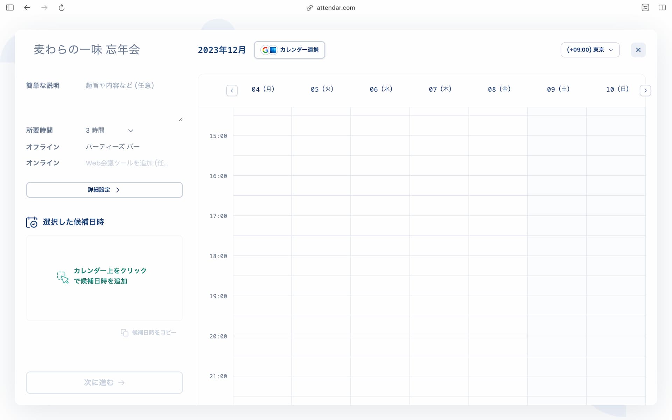Edit the event title 麦わらの一味 忘年会
672x420 pixels.
87,49
